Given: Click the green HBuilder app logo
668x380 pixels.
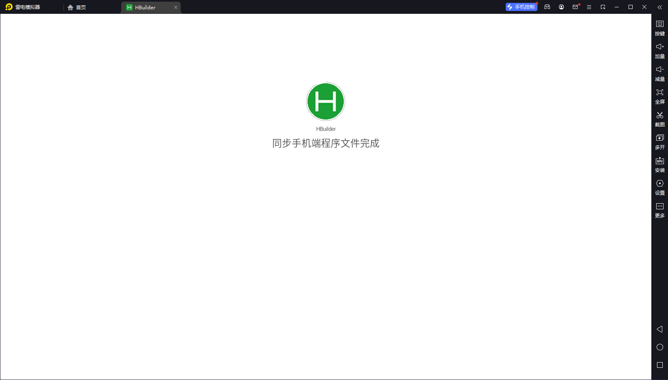Looking at the screenshot, I should point(325,102).
